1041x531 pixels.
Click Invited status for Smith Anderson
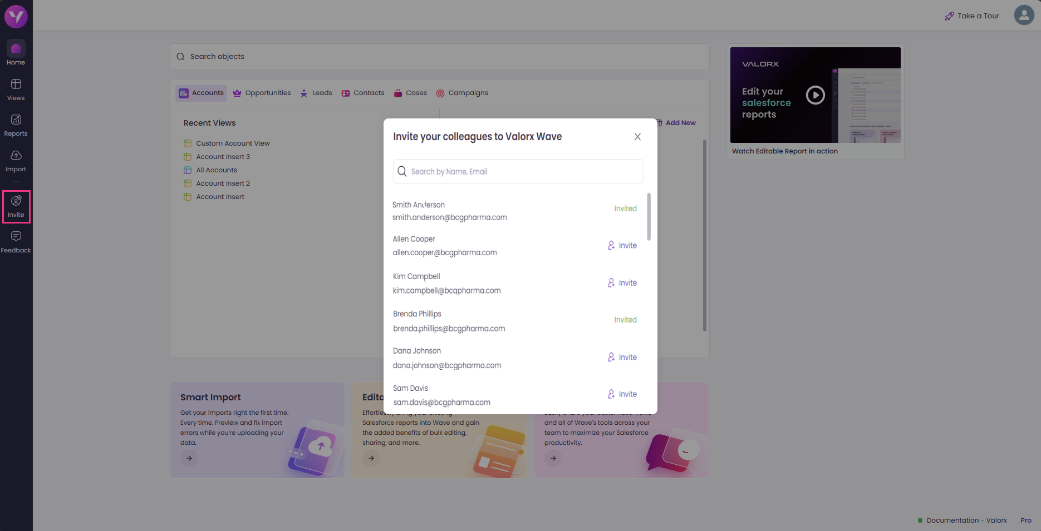point(625,209)
